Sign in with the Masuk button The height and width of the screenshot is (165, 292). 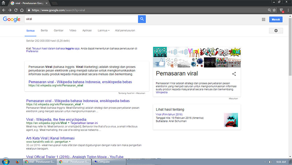click(x=276, y=19)
